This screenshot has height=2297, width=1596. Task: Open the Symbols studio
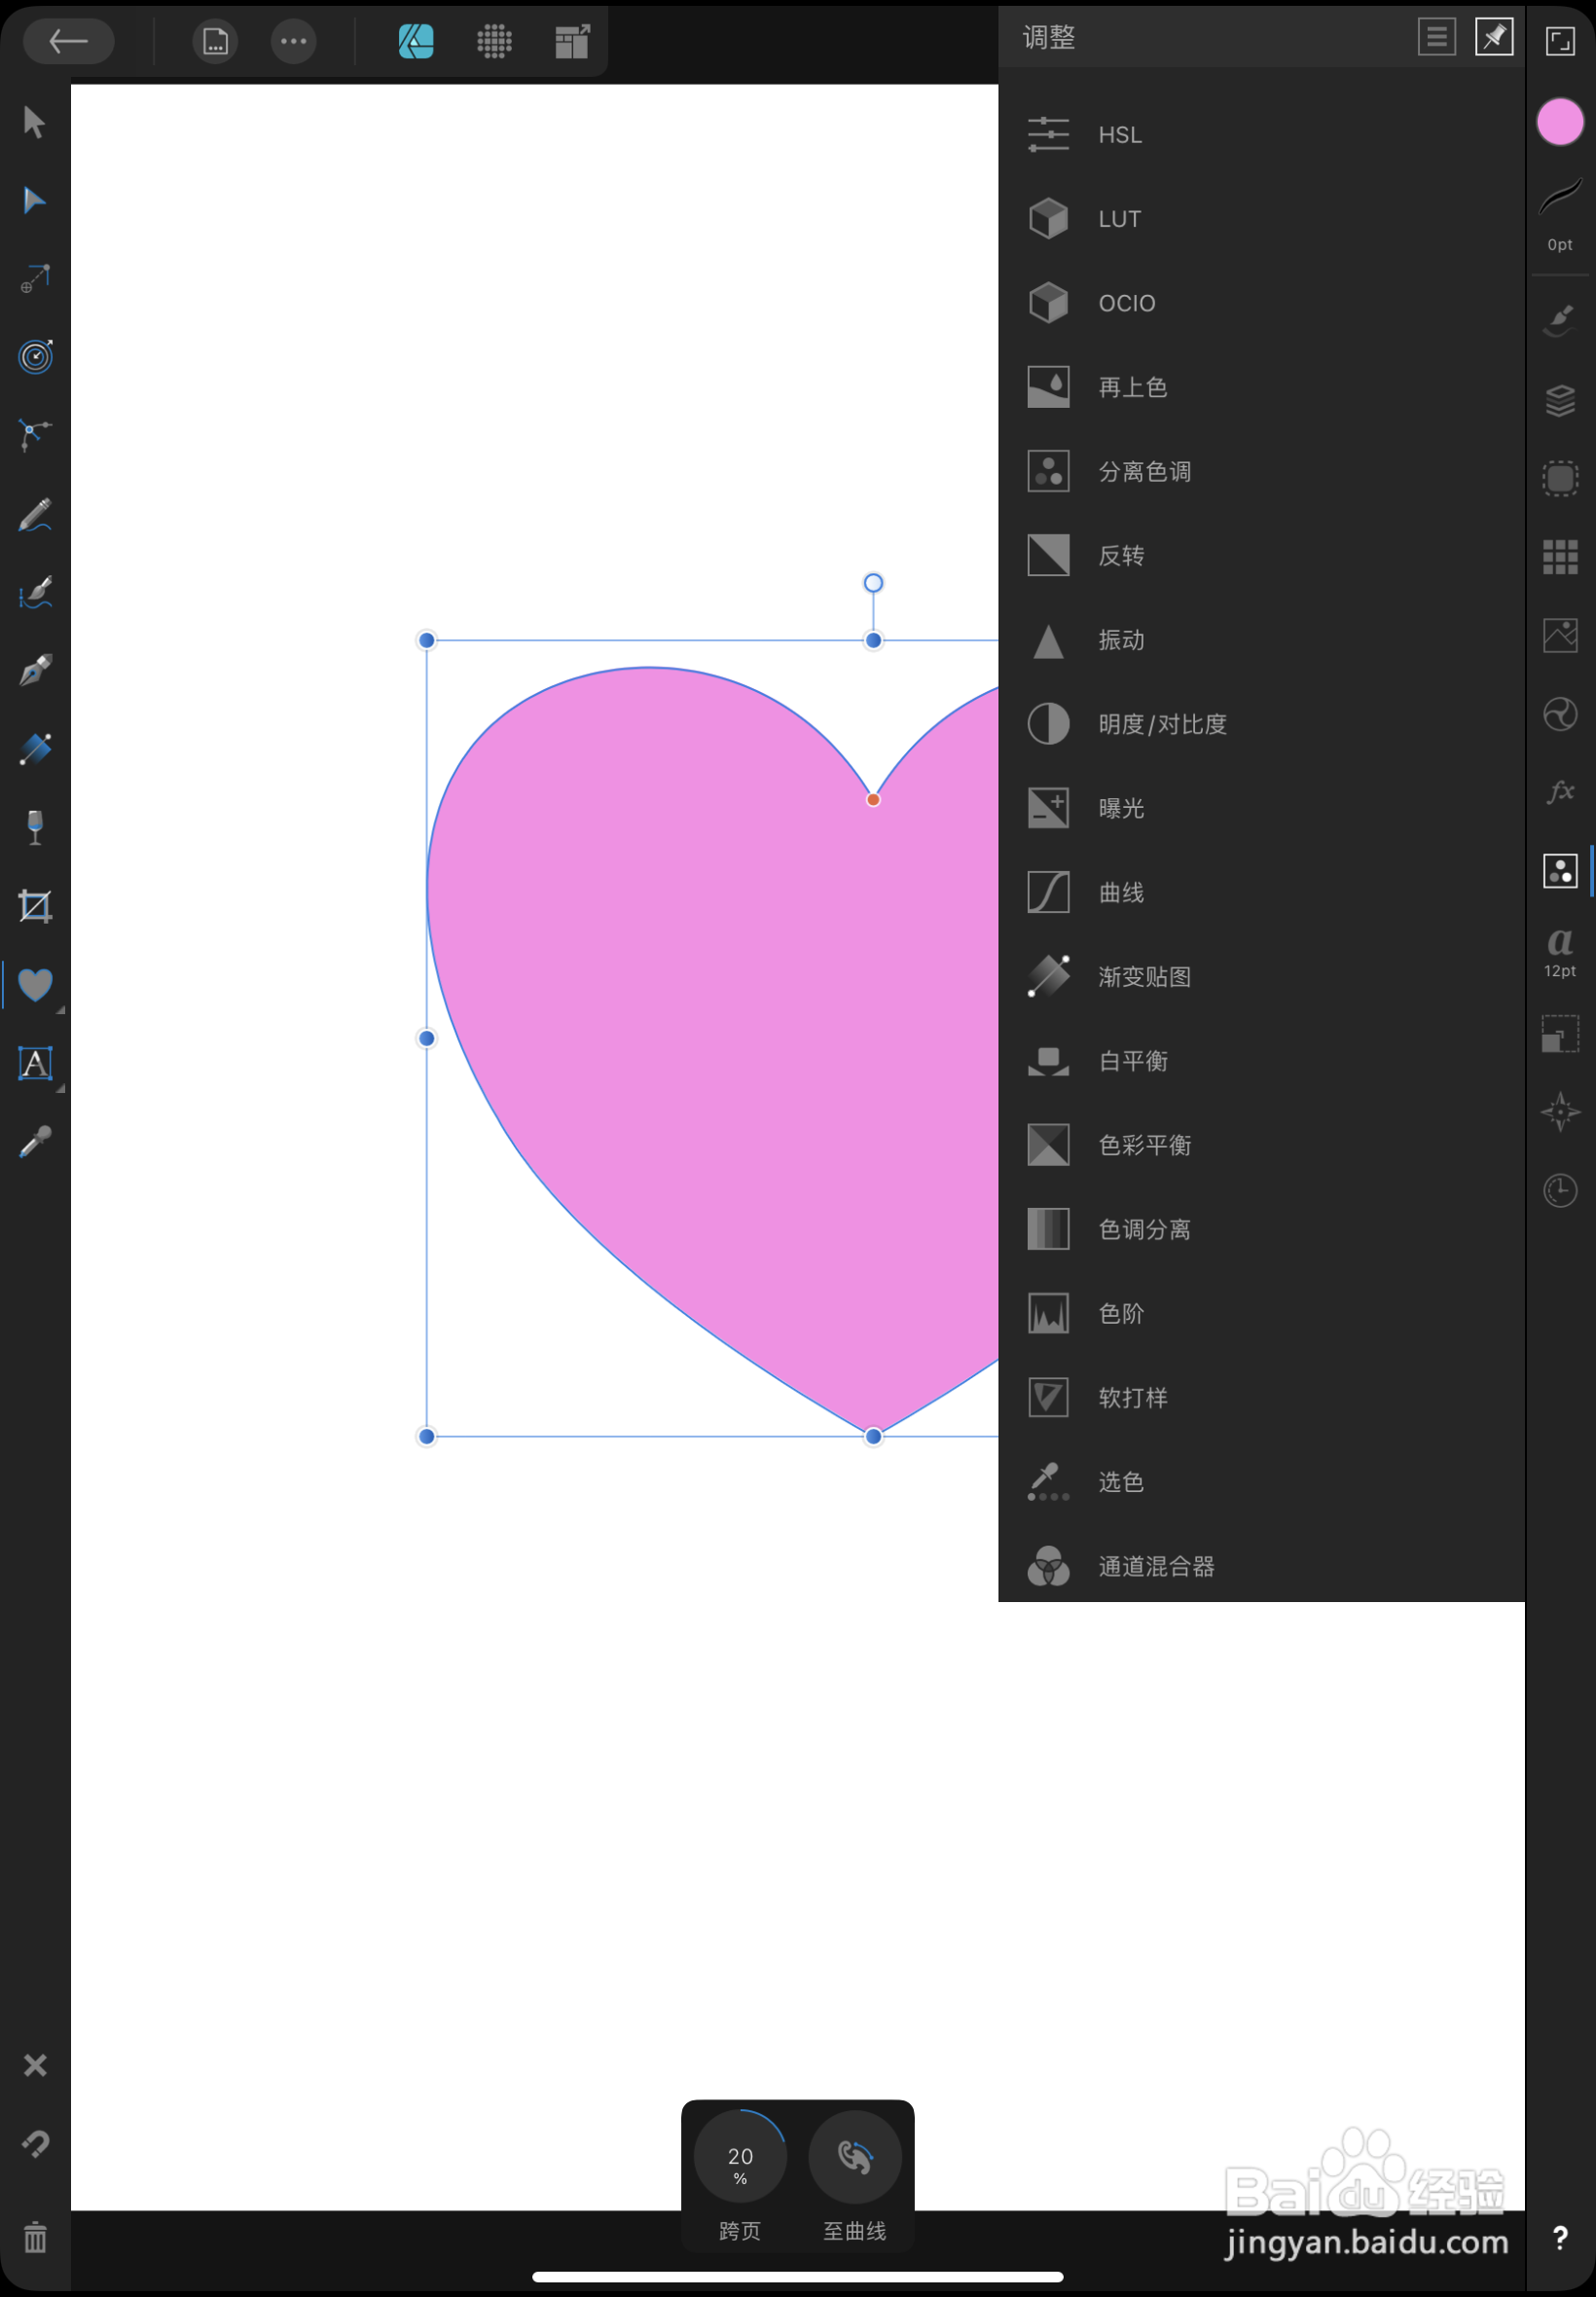[x=1560, y=713]
